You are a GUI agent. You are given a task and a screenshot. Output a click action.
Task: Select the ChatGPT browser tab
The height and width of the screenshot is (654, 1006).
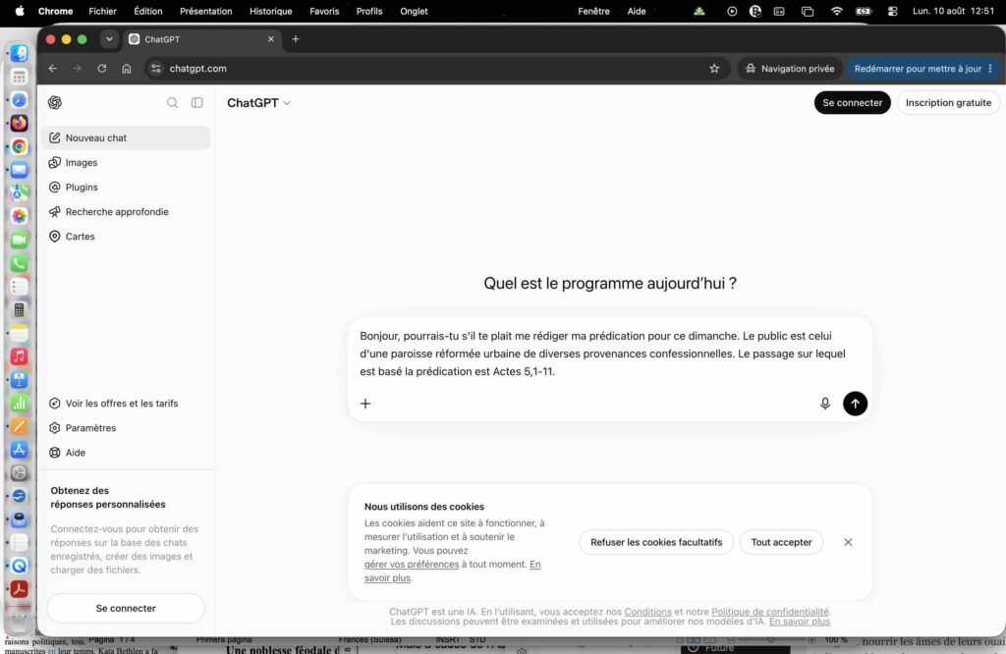(x=202, y=39)
